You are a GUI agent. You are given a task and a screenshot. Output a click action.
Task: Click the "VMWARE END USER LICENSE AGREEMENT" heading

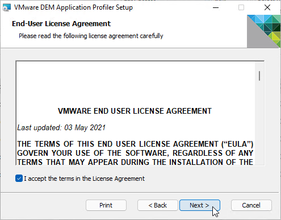pos(135,111)
